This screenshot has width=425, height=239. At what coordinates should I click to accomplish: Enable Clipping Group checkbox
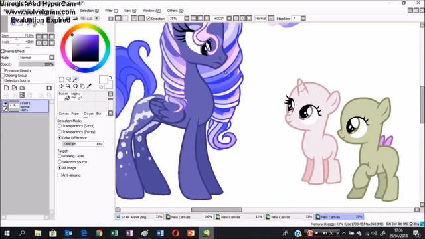3,75
